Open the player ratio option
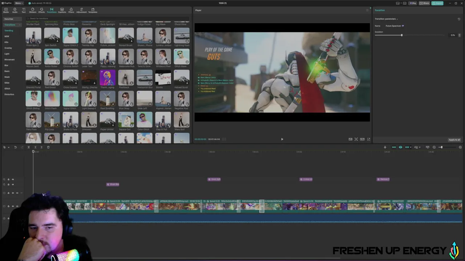This screenshot has width=465, height=261. 362,139
